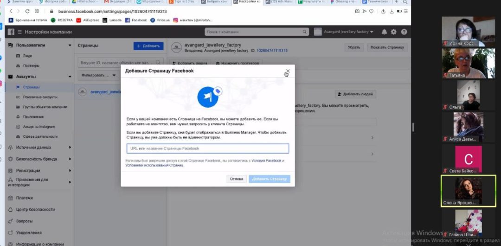Collapse the Пользователи section
501x246 pixels.
tap(70, 45)
